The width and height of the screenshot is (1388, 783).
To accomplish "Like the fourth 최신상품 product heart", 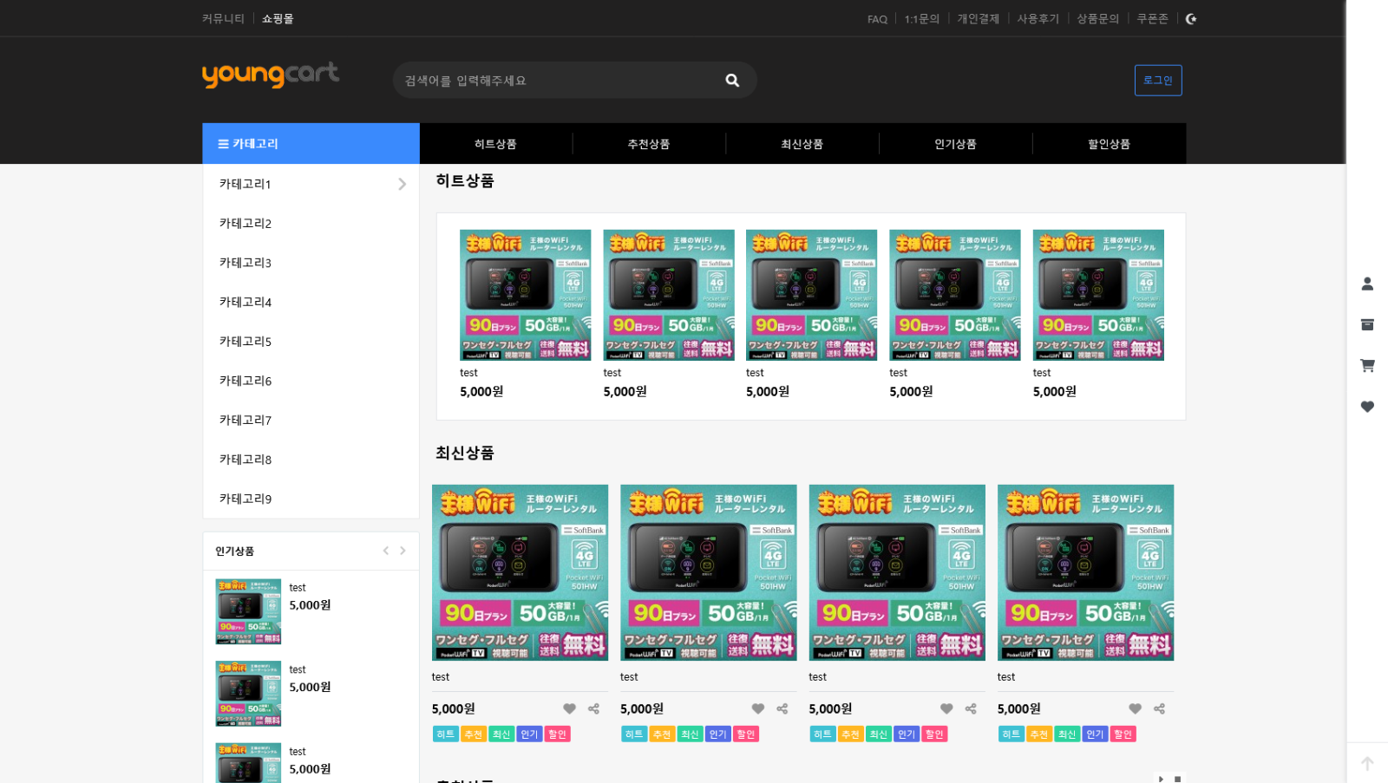I will click(x=1135, y=708).
